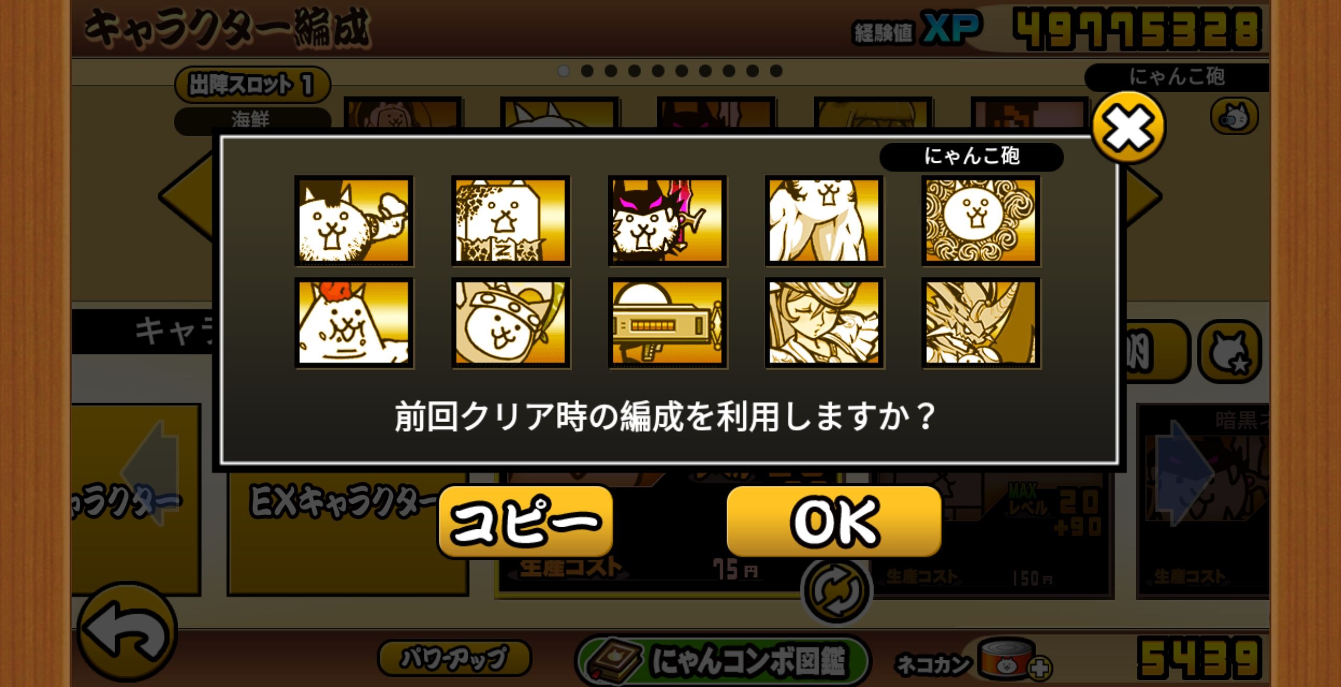This screenshot has width=1341, height=687.
Task: Pick the red-crested mountain-shaped cat icon
Action: tap(354, 323)
